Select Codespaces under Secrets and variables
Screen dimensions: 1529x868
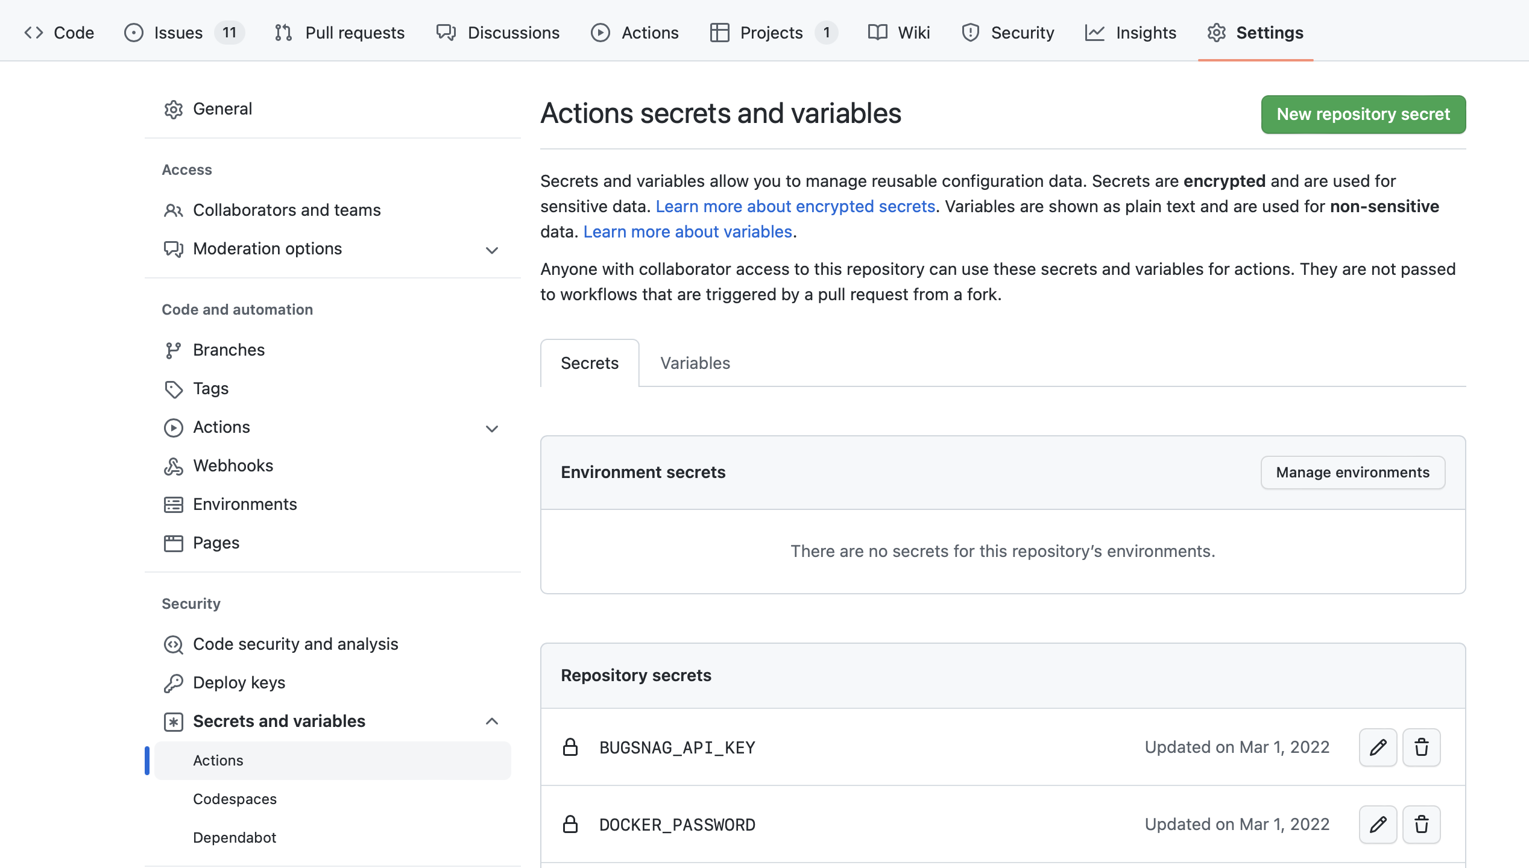coord(235,799)
